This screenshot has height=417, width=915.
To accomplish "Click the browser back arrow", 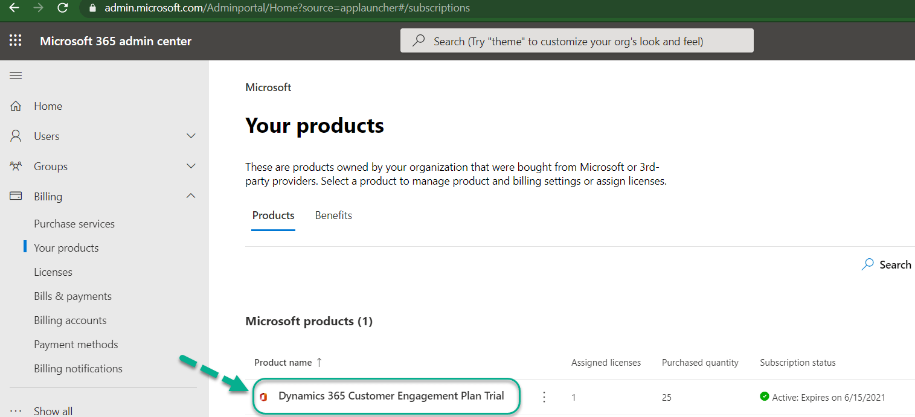I will tap(14, 8).
